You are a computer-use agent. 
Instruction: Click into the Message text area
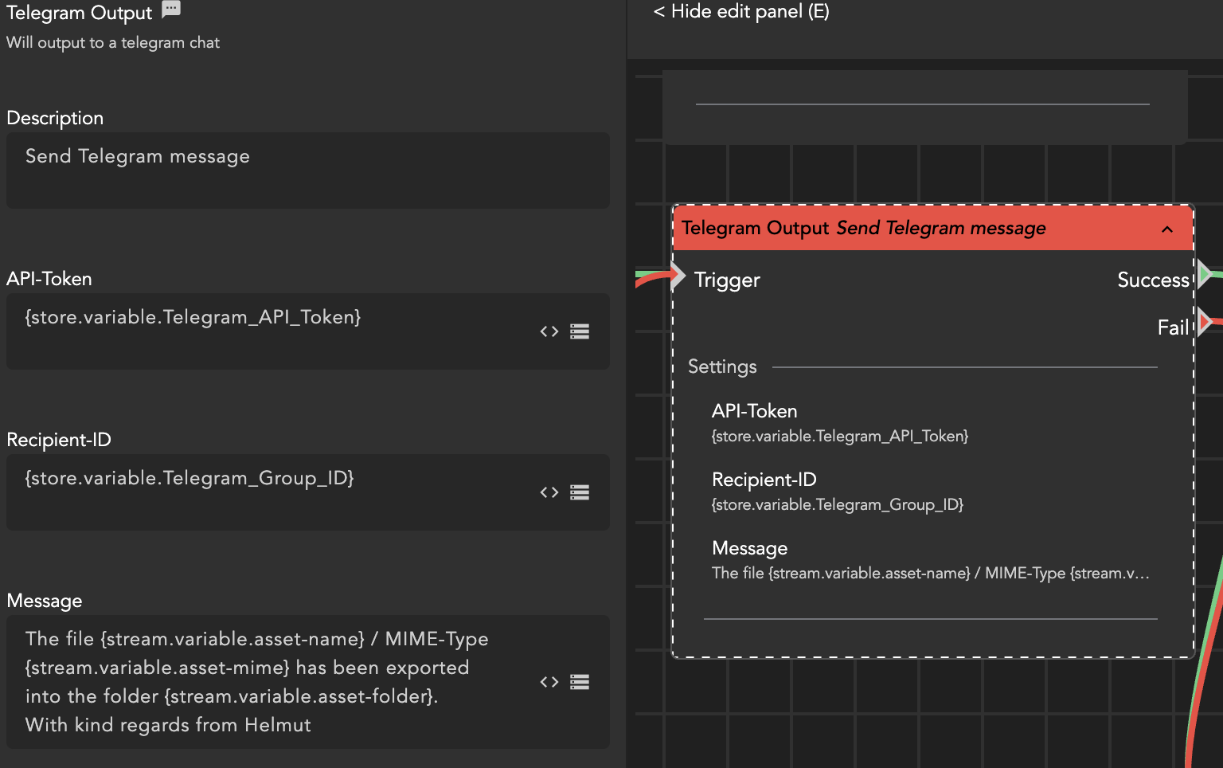coord(271,681)
